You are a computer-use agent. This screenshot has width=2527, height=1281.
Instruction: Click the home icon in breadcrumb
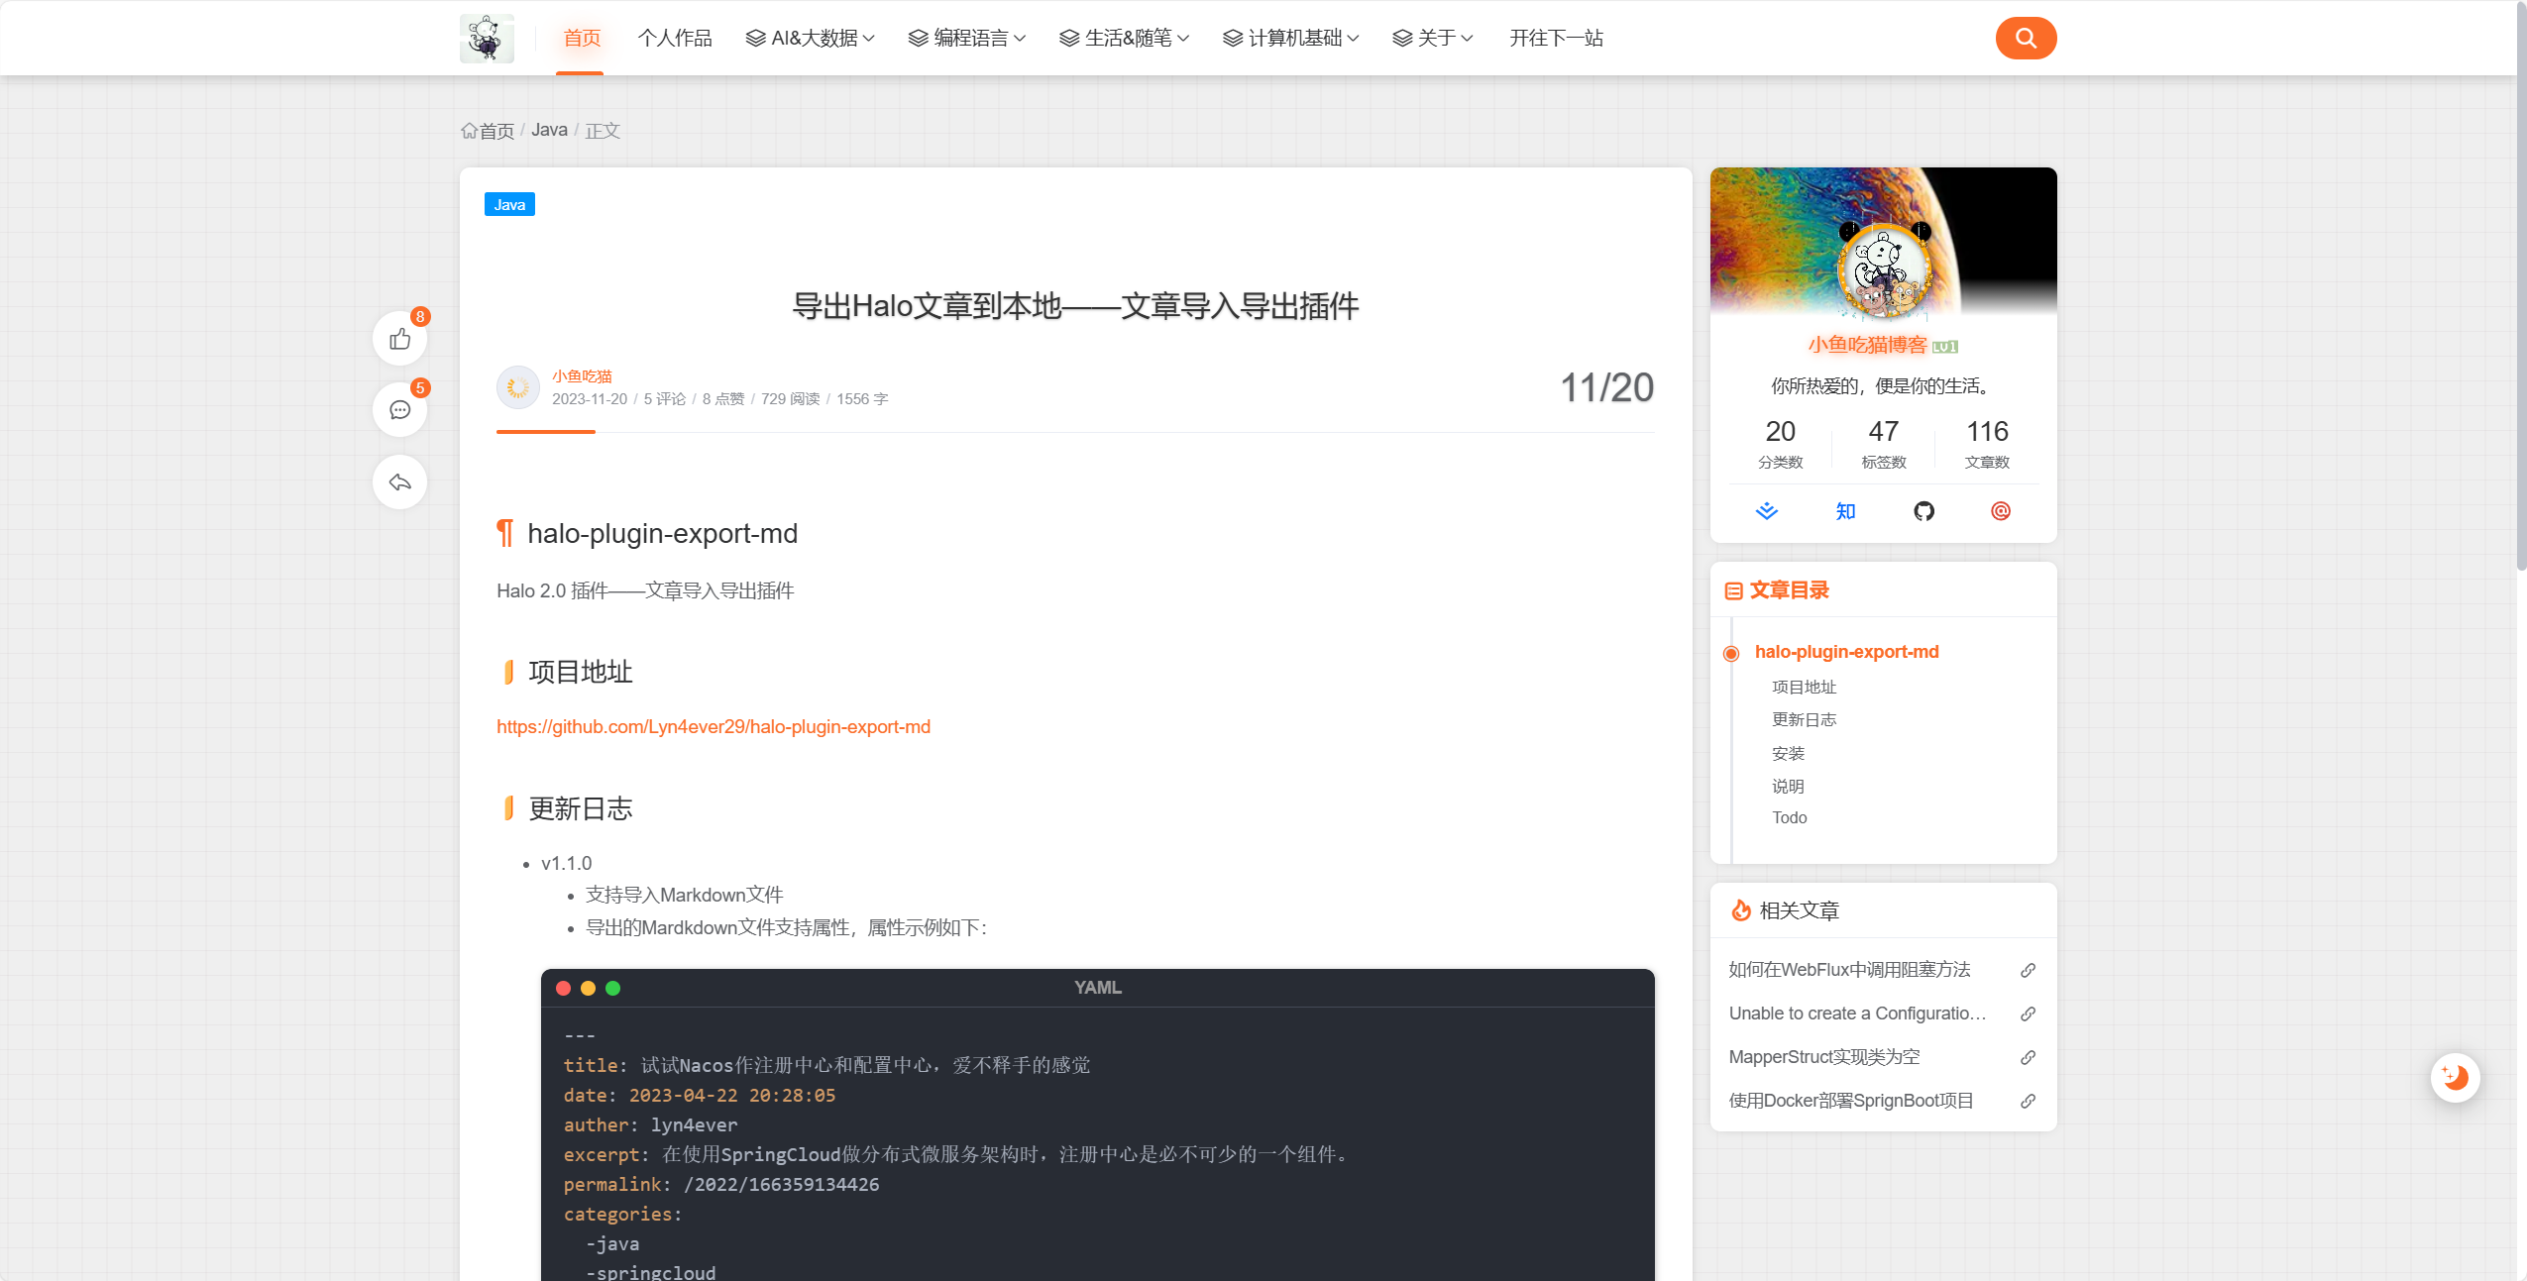(470, 131)
